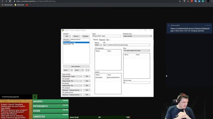
Task: Click Test beside URL sharing service
Action: click(87, 95)
